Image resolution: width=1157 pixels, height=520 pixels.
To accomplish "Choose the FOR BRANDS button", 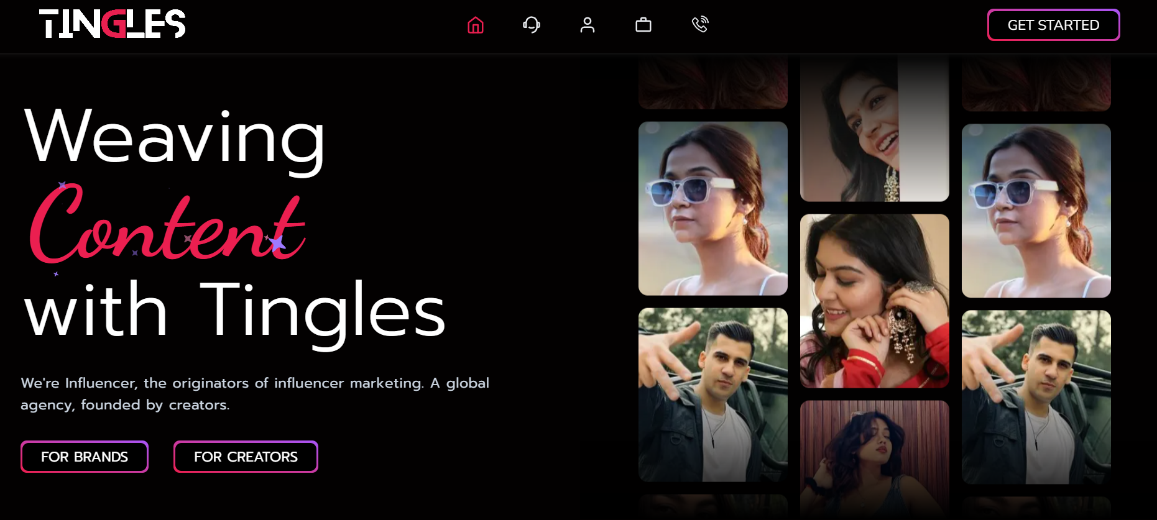I will (x=85, y=457).
